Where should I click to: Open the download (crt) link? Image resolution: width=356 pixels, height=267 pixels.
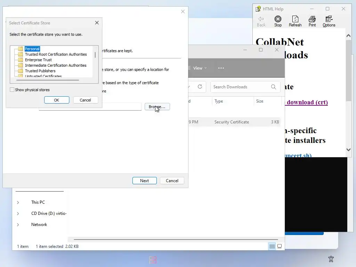pyautogui.click(x=307, y=102)
